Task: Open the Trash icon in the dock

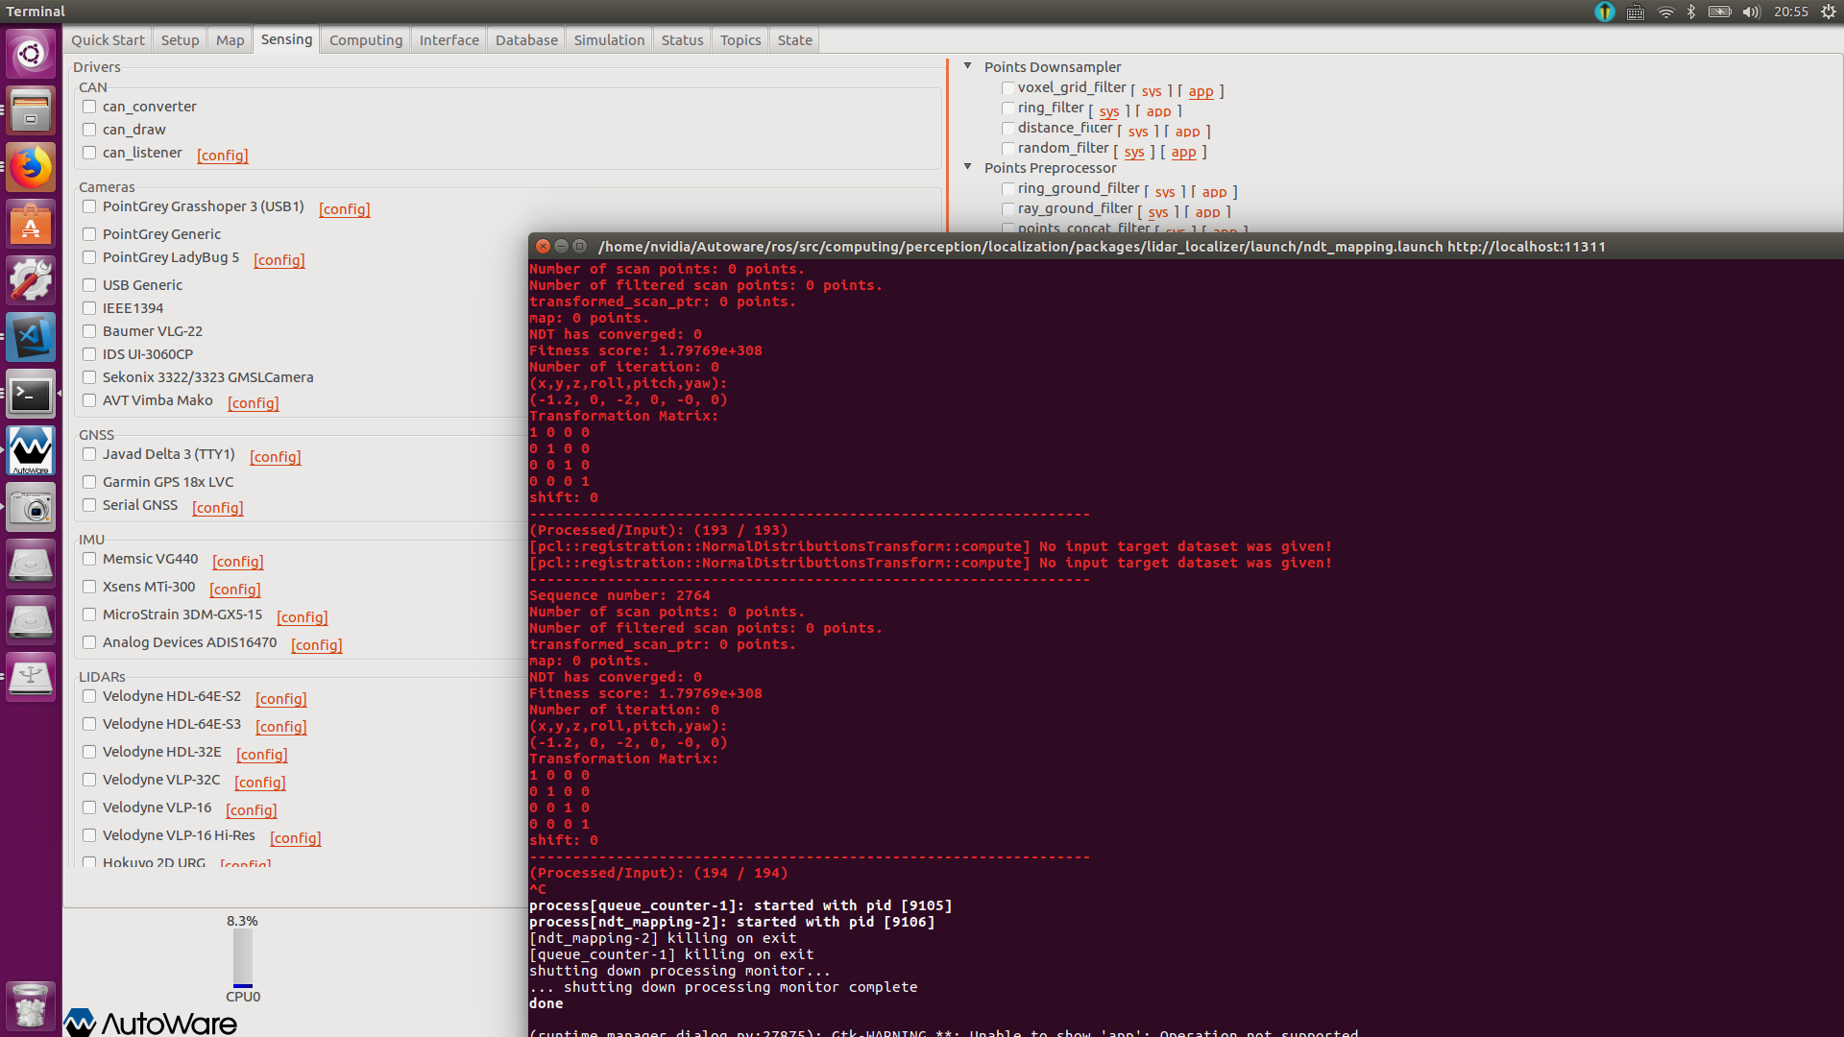Action: click(x=31, y=1005)
